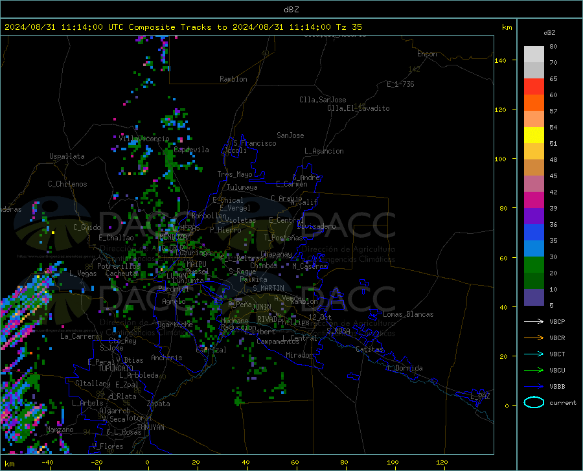The height and width of the screenshot is (471, 583).
Task: Click the green VBCU arrow legend icon
Action: (x=534, y=371)
